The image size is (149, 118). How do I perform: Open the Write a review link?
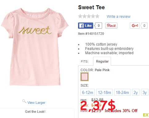pos(118,17)
